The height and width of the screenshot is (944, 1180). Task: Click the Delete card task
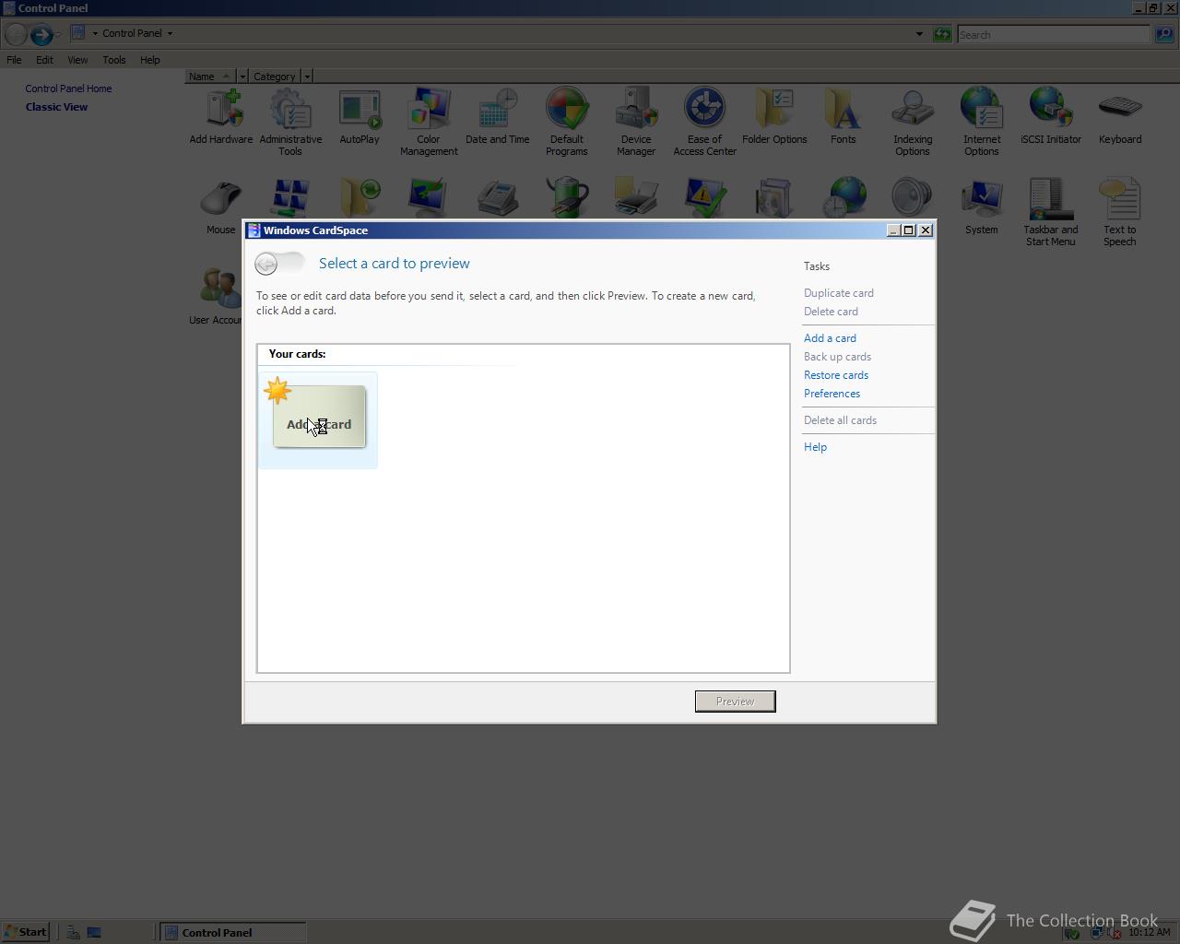[831, 312]
